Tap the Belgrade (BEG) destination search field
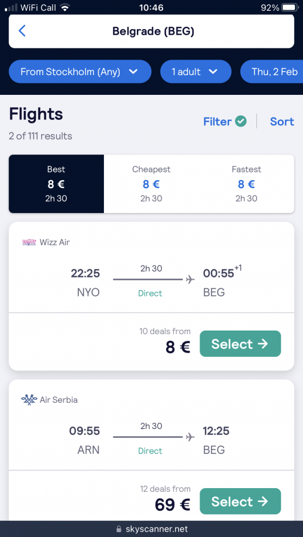The width and height of the screenshot is (303, 537). tap(151, 31)
